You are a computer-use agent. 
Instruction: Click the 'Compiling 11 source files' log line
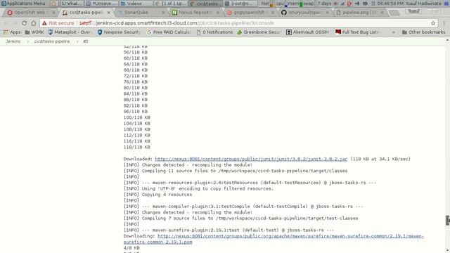tap(236, 171)
